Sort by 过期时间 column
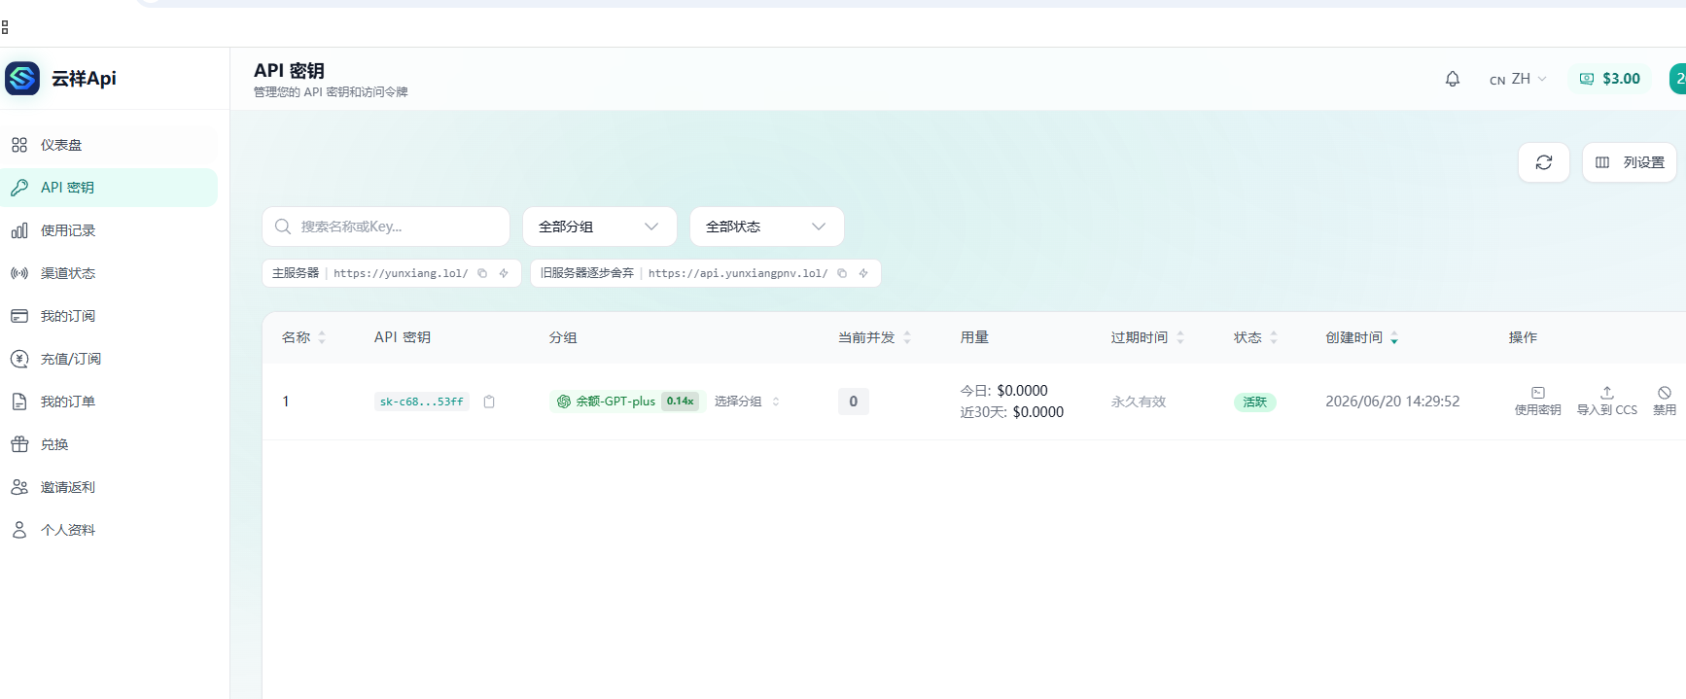The image size is (1686, 699). [1148, 337]
